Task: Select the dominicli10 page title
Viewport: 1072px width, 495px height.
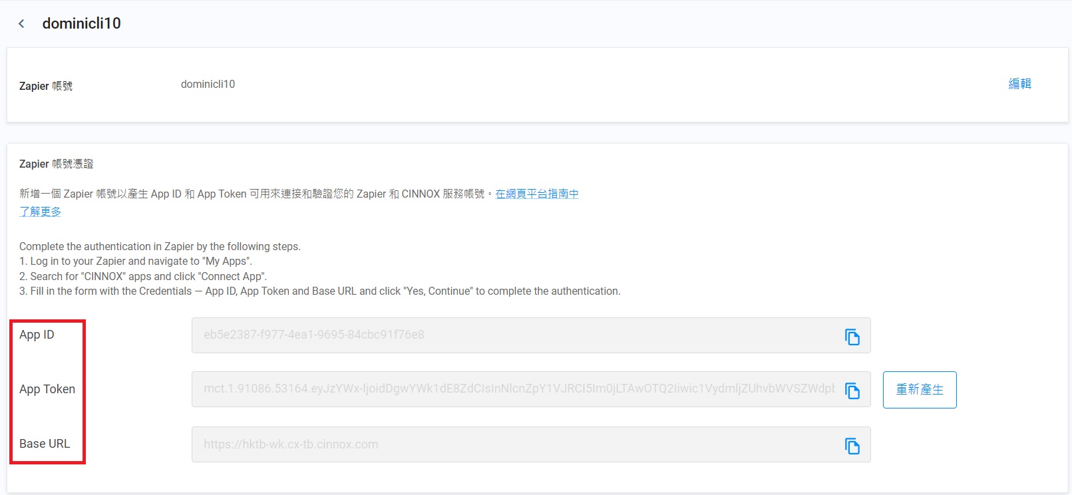Action: pos(82,23)
